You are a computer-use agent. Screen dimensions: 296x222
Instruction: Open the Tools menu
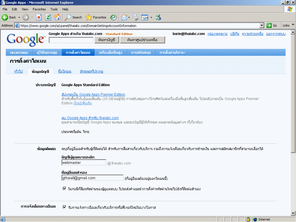click(x=54, y=9)
